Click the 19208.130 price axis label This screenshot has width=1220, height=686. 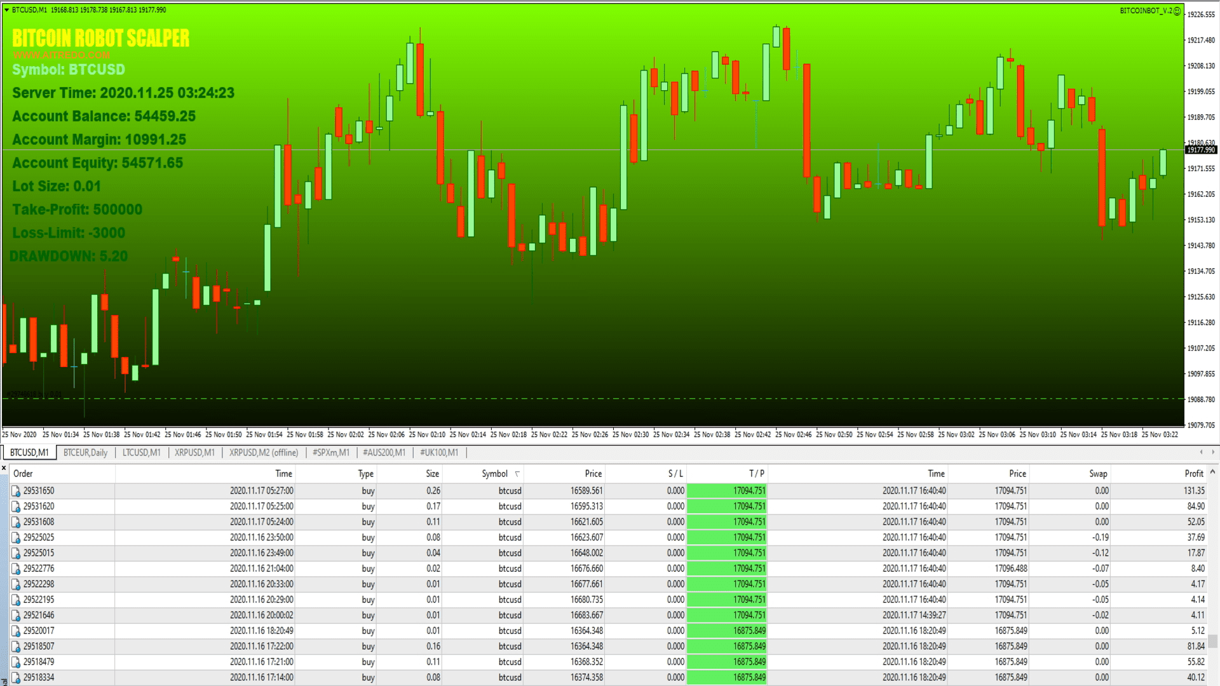[1201, 66]
